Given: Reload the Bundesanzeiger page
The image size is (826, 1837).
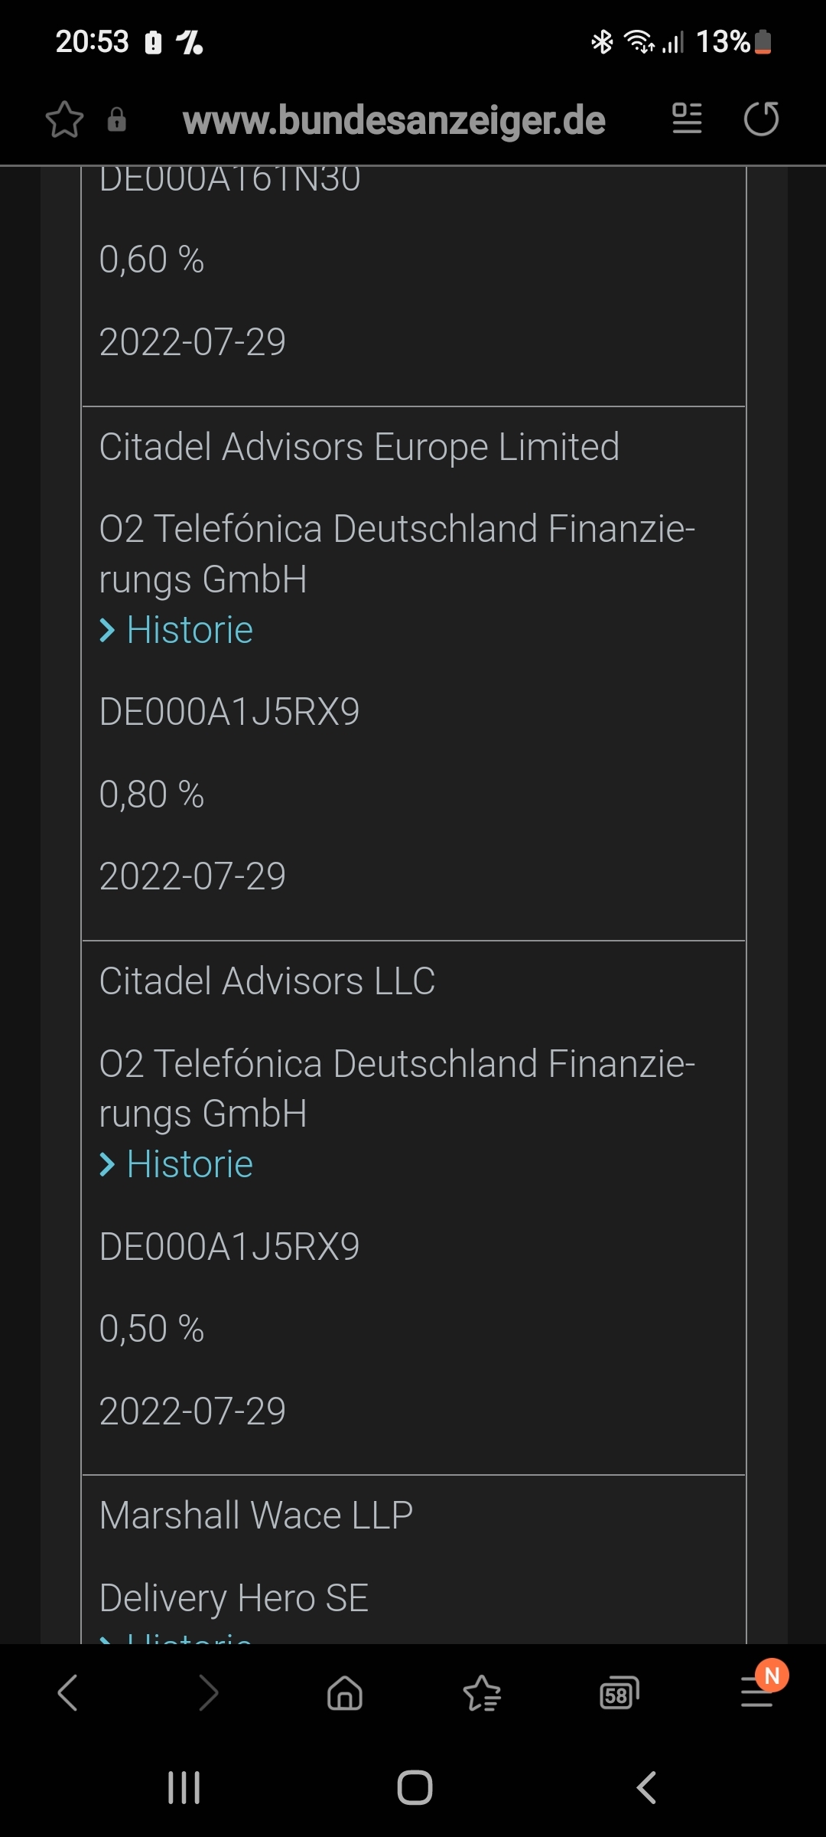Looking at the screenshot, I should [762, 119].
